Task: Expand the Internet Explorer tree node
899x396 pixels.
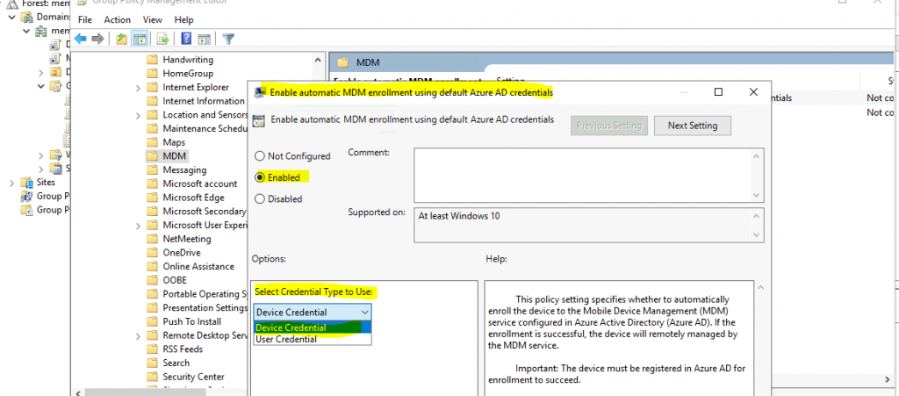Action: click(x=138, y=88)
